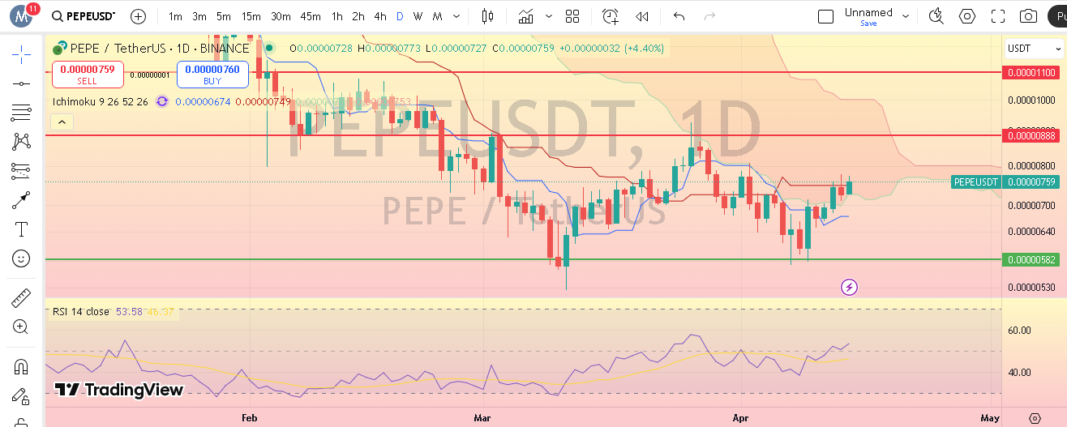Open the user profile avatar menu

coord(21,16)
